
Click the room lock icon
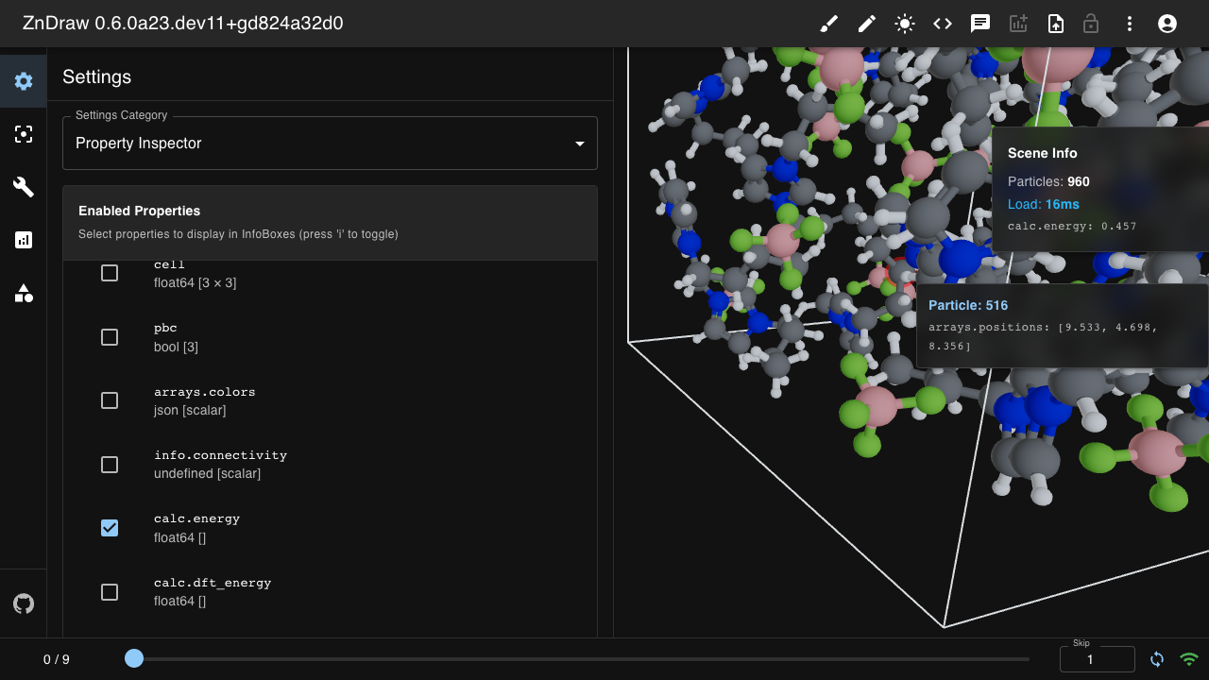pyautogui.click(x=1091, y=24)
